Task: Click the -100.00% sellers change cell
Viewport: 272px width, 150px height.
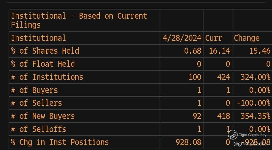Action: pyautogui.click(x=253, y=103)
